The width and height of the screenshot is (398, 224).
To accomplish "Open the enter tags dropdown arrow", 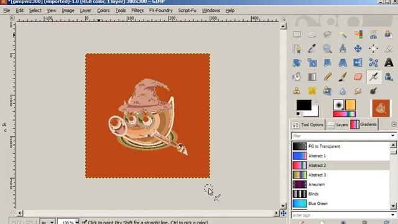I will 392,215.
